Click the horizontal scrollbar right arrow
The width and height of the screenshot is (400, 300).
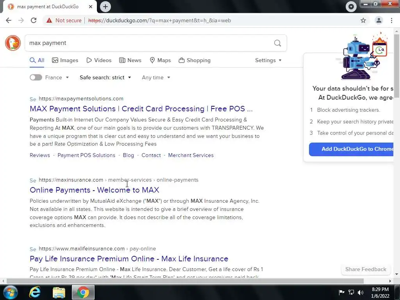click(390, 281)
